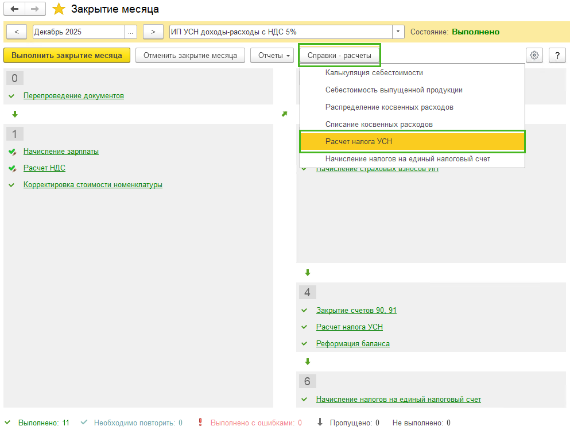
Task: Switch to next month with '>' button
Action: tap(153, 32)
